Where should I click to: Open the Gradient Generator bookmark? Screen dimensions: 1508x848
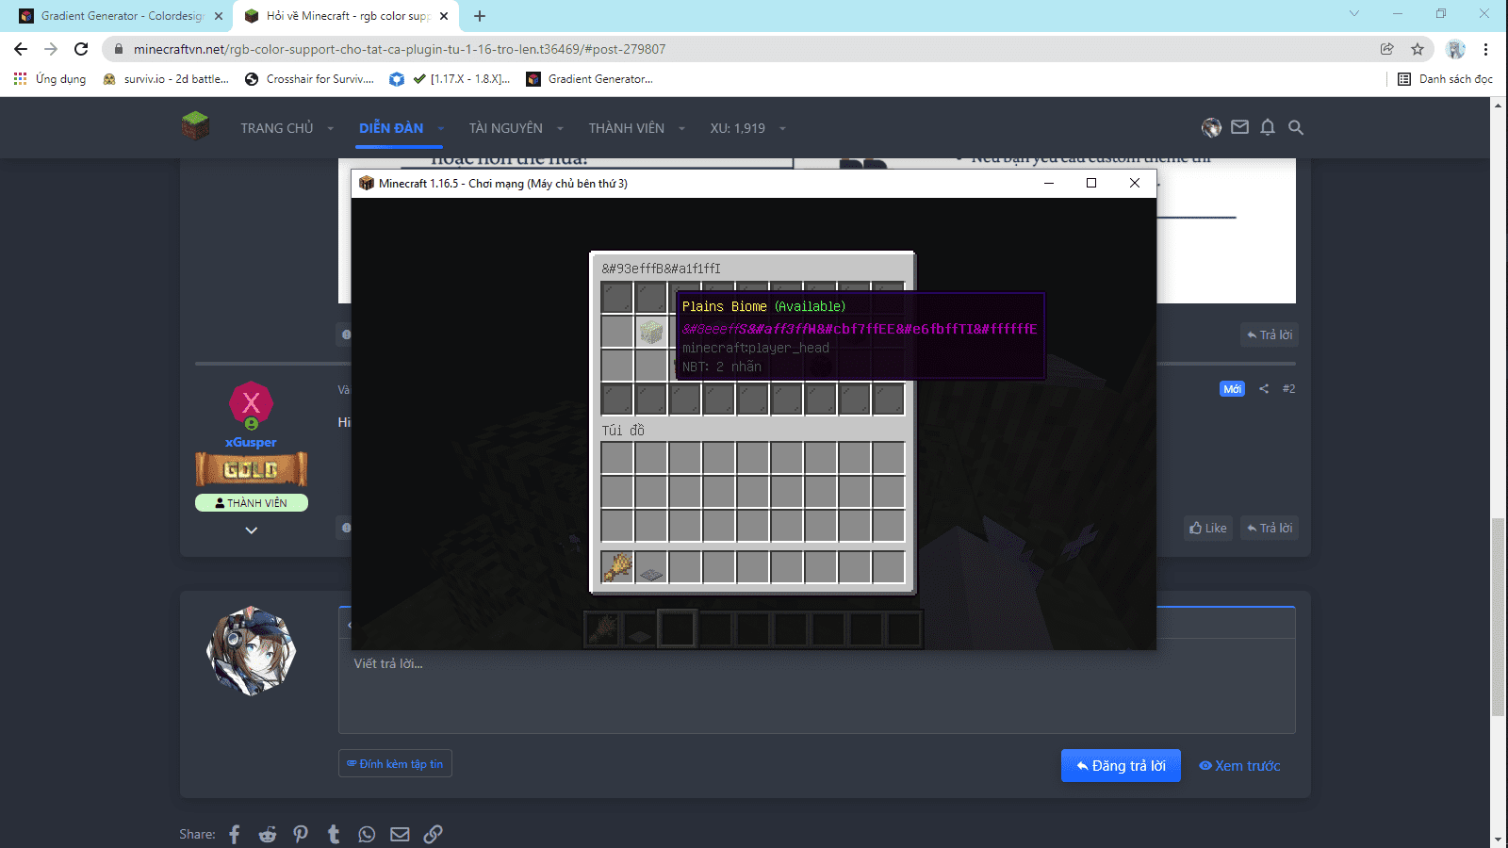pyautogui.click(x=590, y=79)
